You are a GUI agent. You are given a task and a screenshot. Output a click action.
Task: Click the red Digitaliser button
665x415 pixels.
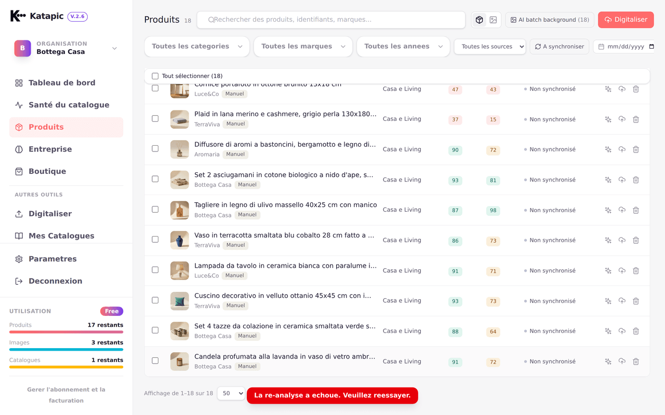coord(626,20)
